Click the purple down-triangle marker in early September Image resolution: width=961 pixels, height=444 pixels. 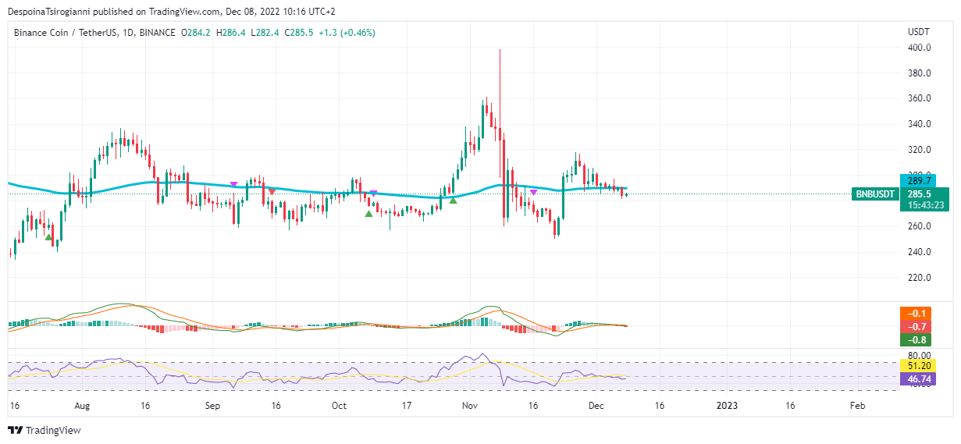[x=233, y=184]
